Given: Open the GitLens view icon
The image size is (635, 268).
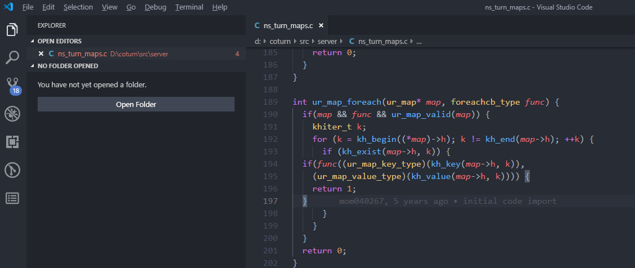Looking at the screenshot, I should [x=12, y=170].
